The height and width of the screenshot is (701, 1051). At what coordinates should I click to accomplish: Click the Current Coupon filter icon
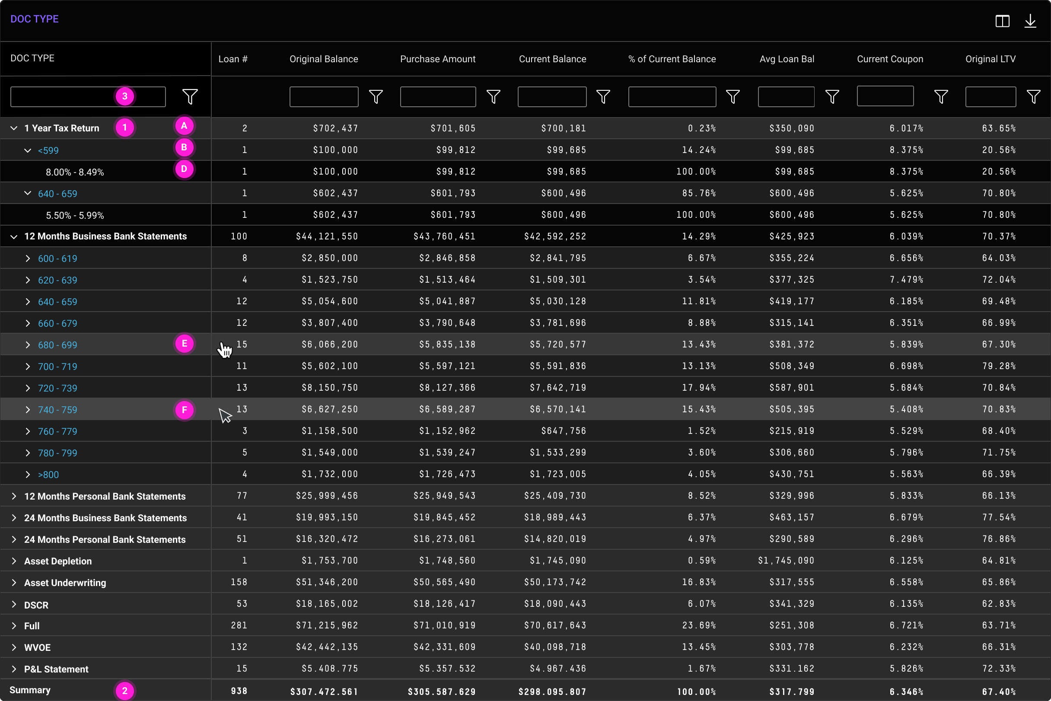[x=941, y=96]
